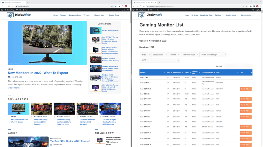Open the HDR filter dropdown
263x147 pixels.
click(159, 60)
